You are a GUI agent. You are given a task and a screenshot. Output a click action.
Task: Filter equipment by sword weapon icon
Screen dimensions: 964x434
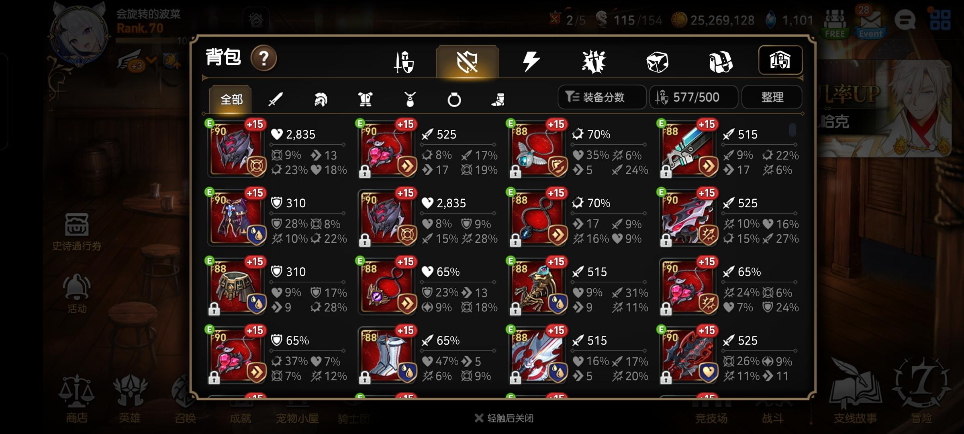276,99
